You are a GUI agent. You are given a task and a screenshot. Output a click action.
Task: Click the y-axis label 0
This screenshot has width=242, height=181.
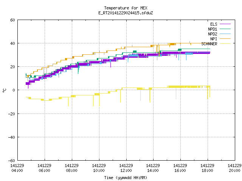point(14,90)
